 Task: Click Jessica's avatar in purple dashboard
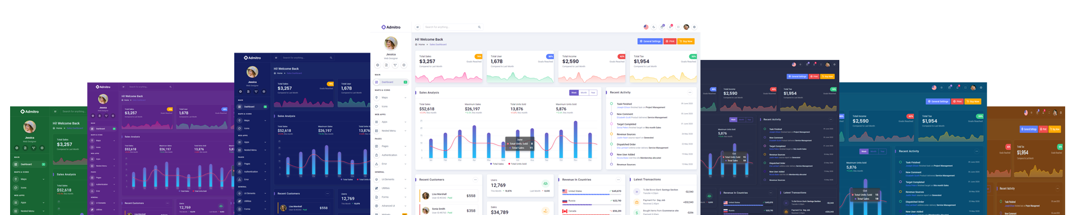click(103, 99)
